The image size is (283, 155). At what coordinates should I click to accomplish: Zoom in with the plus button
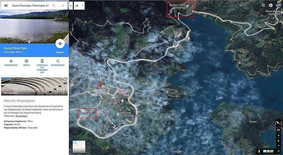point(278,141)
